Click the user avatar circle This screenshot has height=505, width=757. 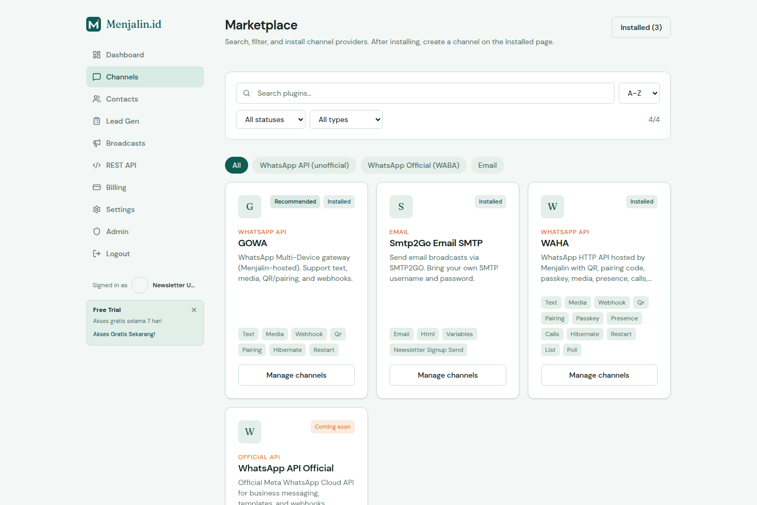pyautogui.click(x=140, y=285)
